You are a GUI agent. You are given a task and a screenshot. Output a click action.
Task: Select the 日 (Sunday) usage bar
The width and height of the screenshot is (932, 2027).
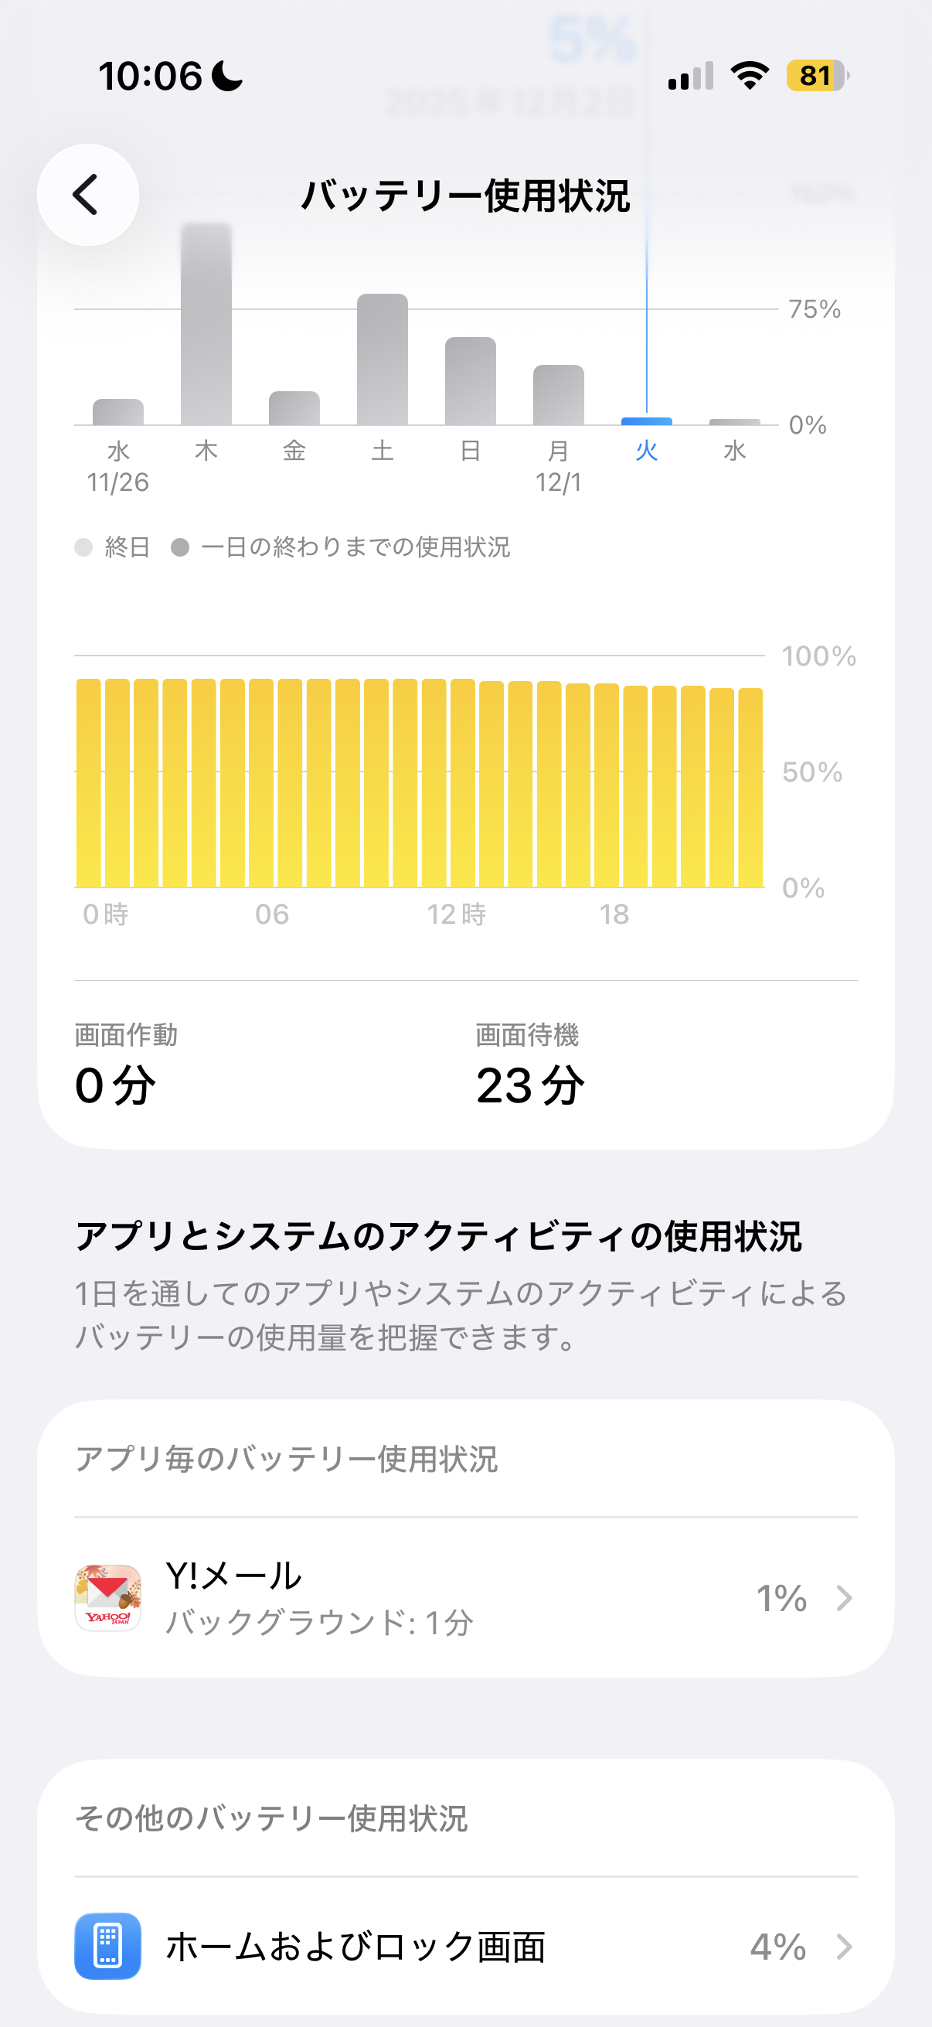(471, 381)
